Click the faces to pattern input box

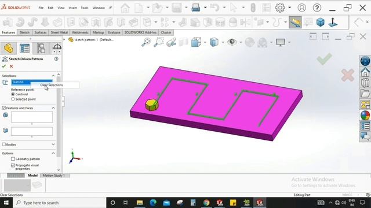32,131
